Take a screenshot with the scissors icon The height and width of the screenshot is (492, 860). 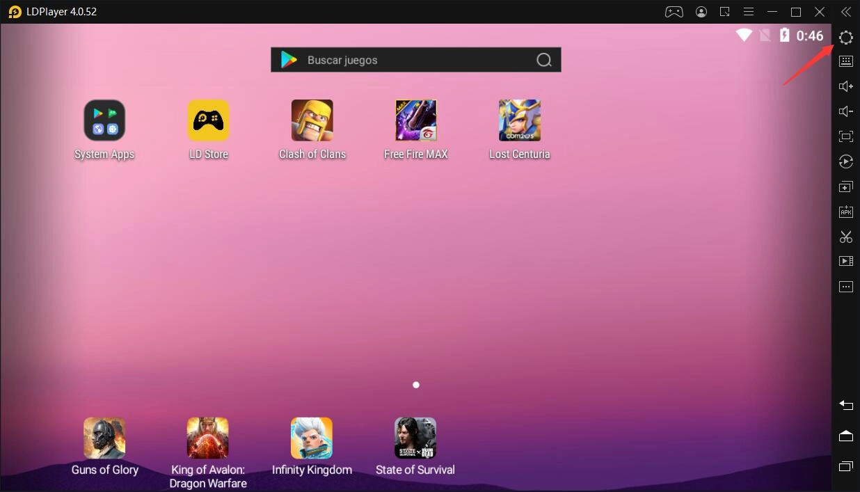pyautogui.click(x=845, y=237)
